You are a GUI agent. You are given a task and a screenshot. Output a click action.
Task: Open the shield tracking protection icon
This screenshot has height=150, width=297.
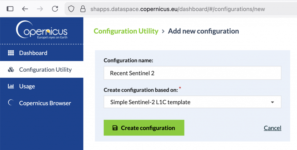point(71,9)
